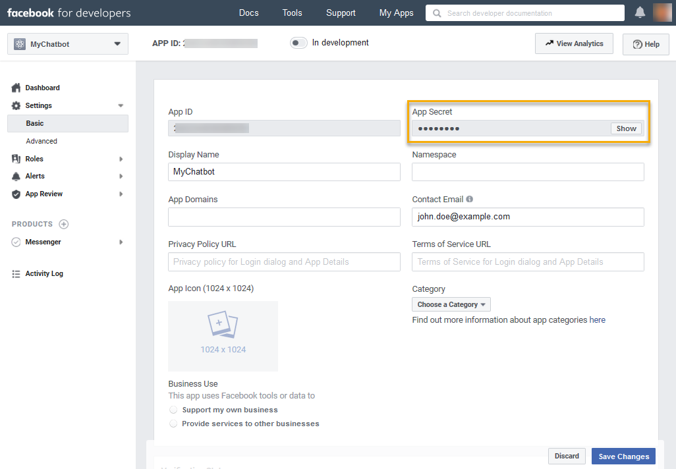
Task: Expand the Messenger product arrow
Action: [121, 242]
